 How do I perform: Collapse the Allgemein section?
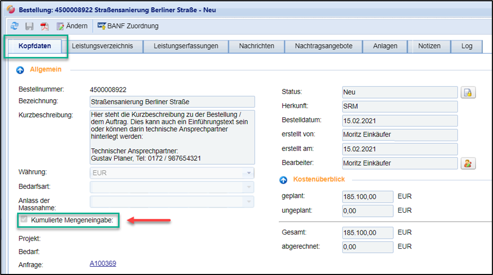coord(20,70)
